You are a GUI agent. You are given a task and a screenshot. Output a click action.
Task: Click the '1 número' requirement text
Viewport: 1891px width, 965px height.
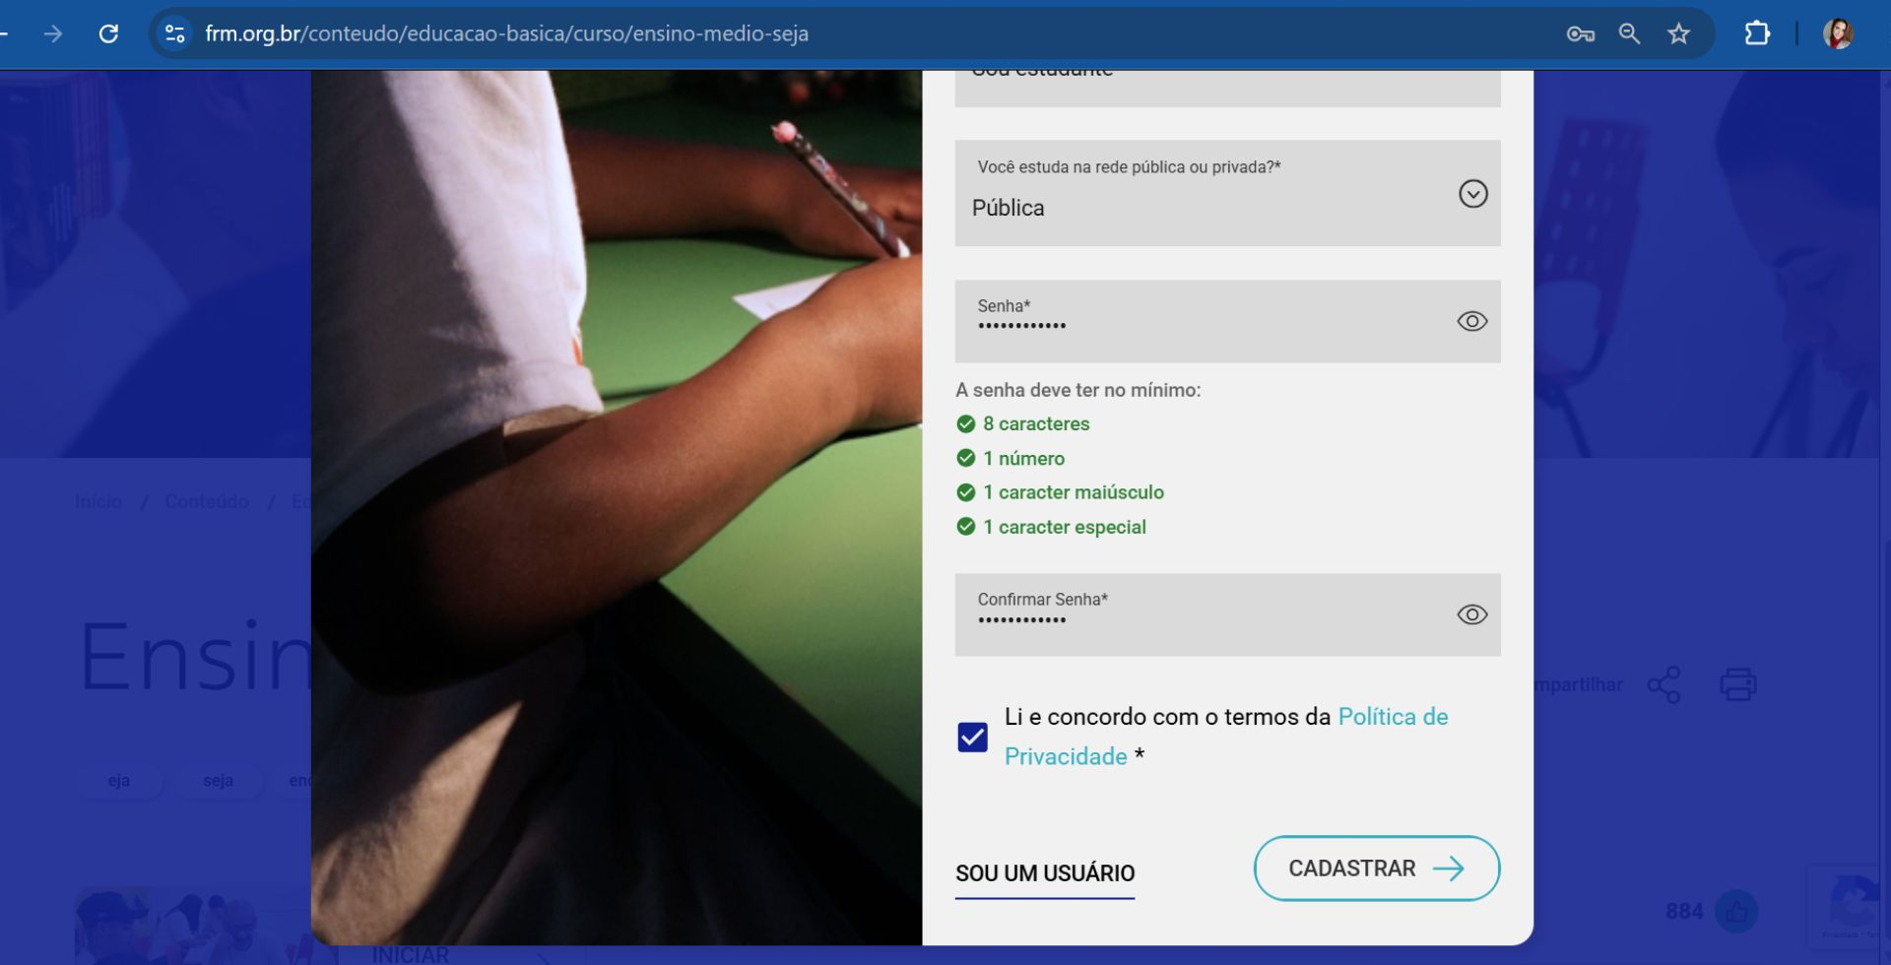click(1023, 458)
